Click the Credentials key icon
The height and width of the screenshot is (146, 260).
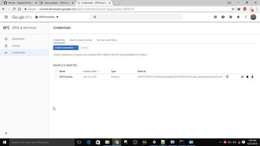point(6,53)
